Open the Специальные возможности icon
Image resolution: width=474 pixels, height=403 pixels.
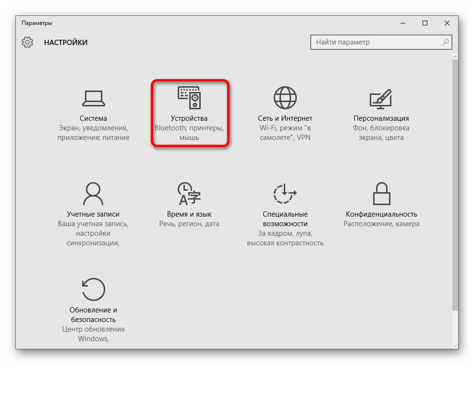point(285,194)
